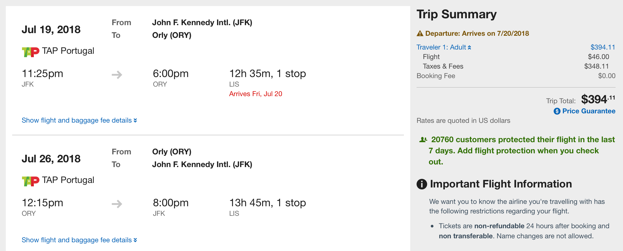Click the info icon by Important Flight Information
Screen dimensions: 623x251
422,184
